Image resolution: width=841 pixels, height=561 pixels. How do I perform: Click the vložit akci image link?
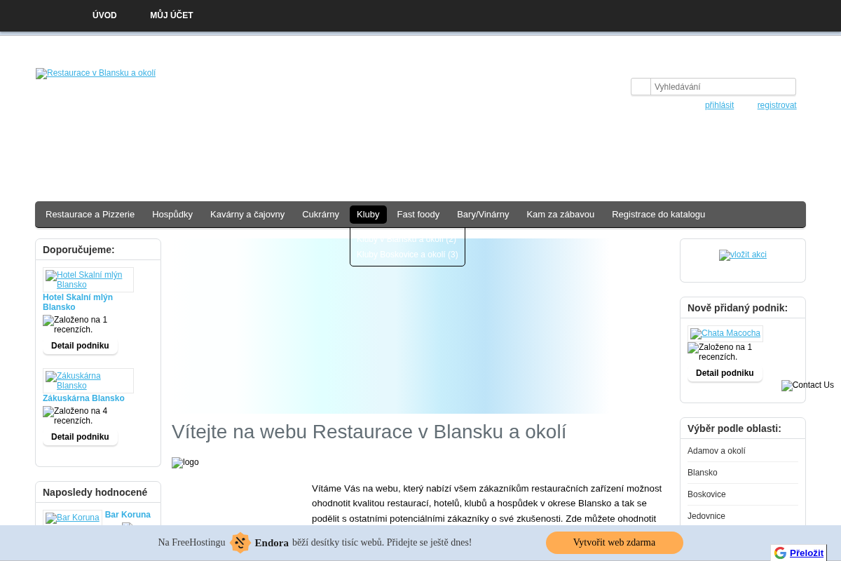tap(743, 255)
